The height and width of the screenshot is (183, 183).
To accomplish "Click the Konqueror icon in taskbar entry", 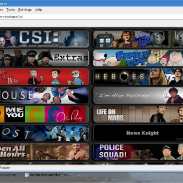I will [x=27, y=175].
